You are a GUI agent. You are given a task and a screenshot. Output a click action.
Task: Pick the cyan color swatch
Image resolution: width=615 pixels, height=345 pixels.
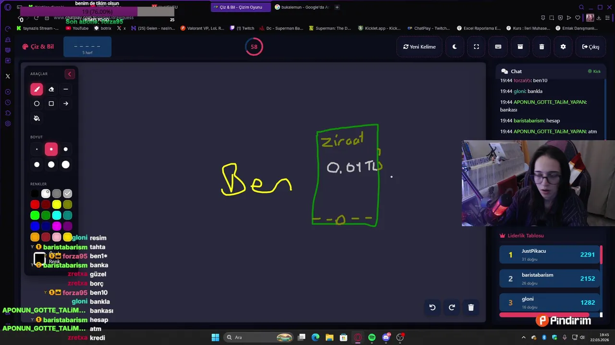pos(57,216)
